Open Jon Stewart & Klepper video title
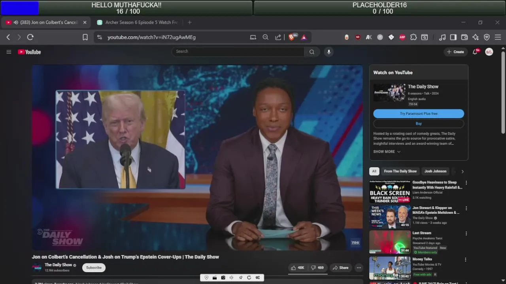506x284 pixels. click(436, 210)
